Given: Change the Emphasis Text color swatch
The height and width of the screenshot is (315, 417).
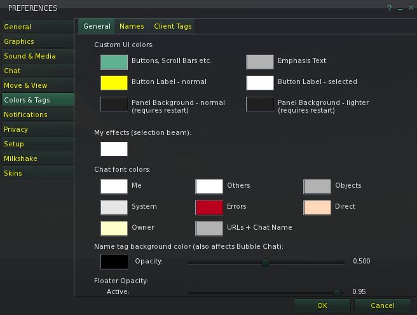Looking at the screenshot, I should (x=260, y=62).
